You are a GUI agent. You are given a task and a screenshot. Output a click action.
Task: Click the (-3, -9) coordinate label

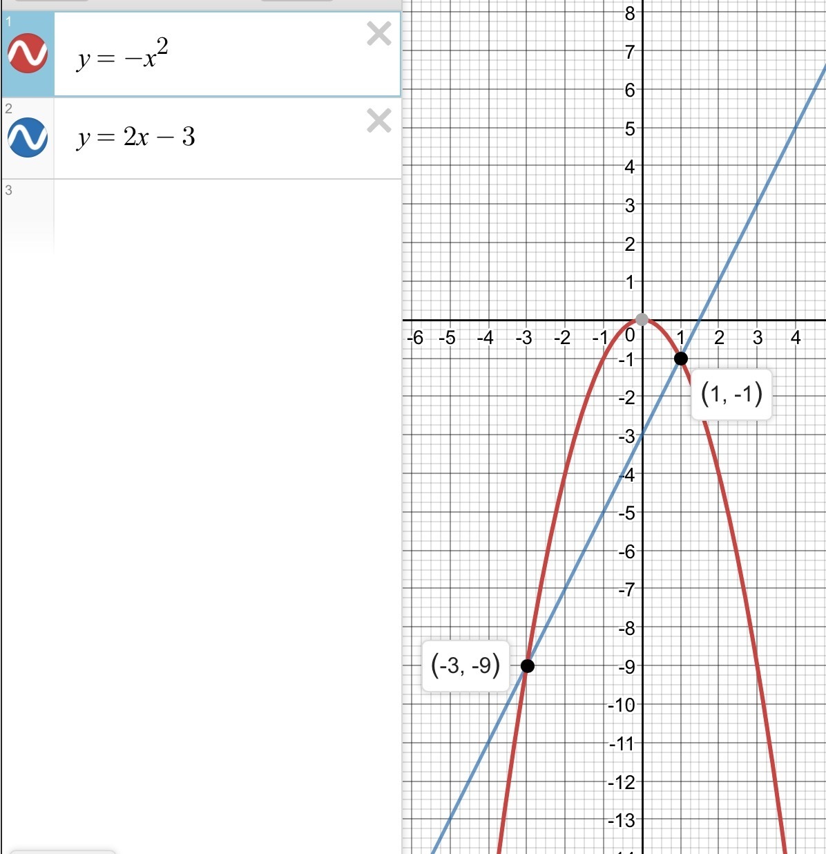(465, 666)
